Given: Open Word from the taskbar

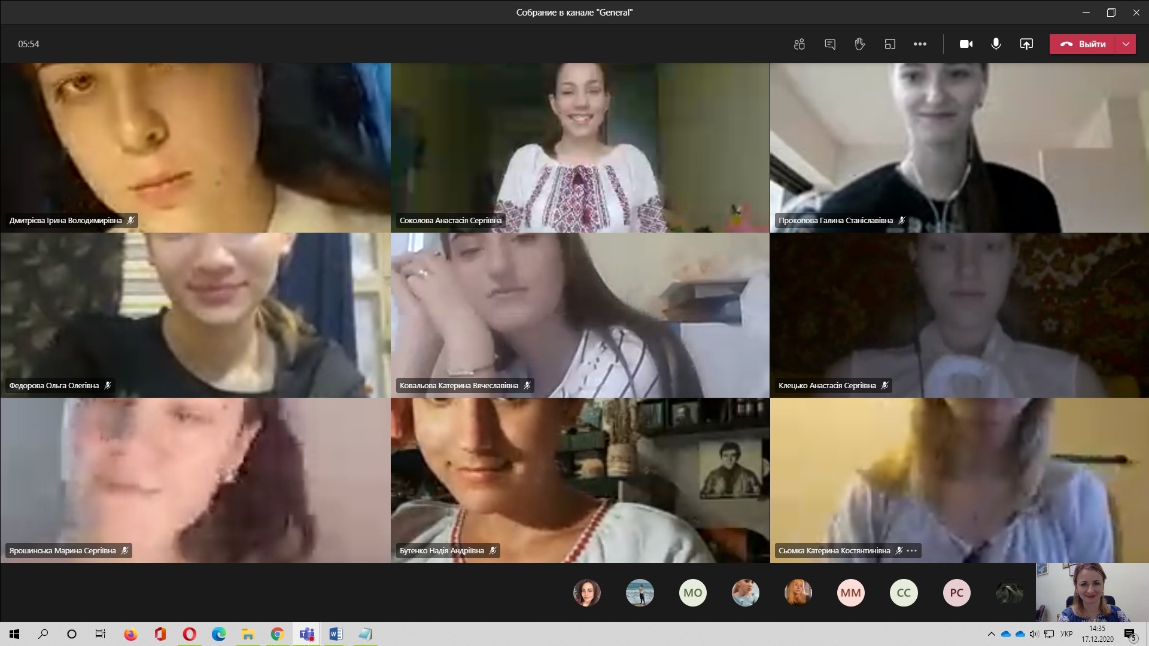Looking at the screenshot, I should (336, 634).
